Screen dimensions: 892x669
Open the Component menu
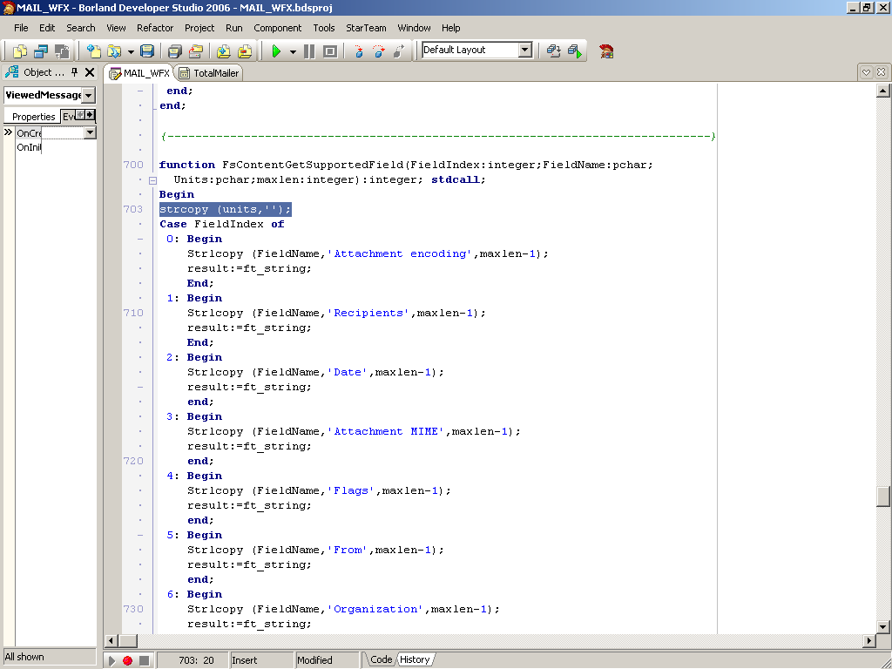(x=278, y=28)
